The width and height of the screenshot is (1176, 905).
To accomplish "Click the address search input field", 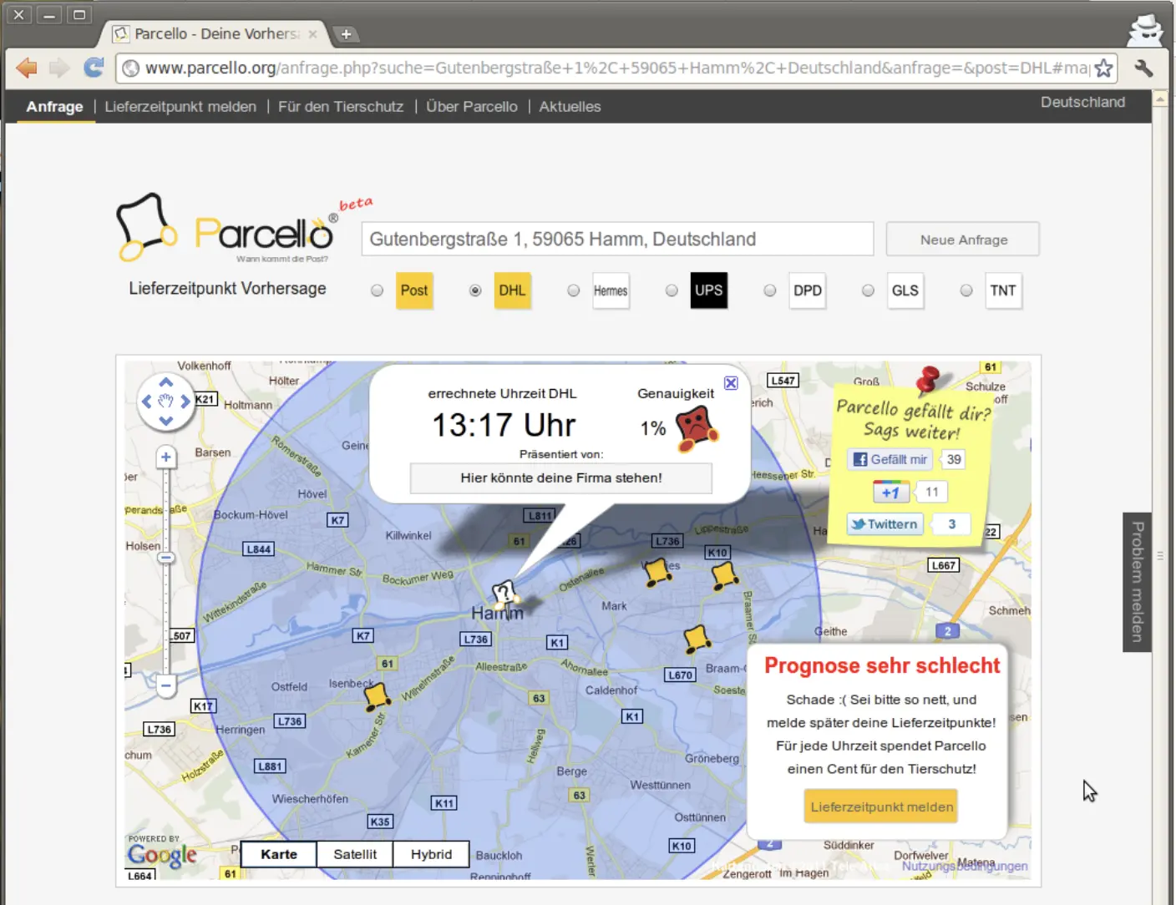I will coord(617,240).
